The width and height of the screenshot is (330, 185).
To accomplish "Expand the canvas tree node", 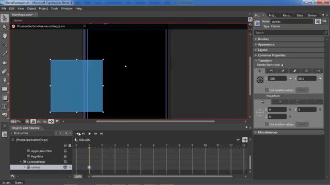I will [25, 167].
